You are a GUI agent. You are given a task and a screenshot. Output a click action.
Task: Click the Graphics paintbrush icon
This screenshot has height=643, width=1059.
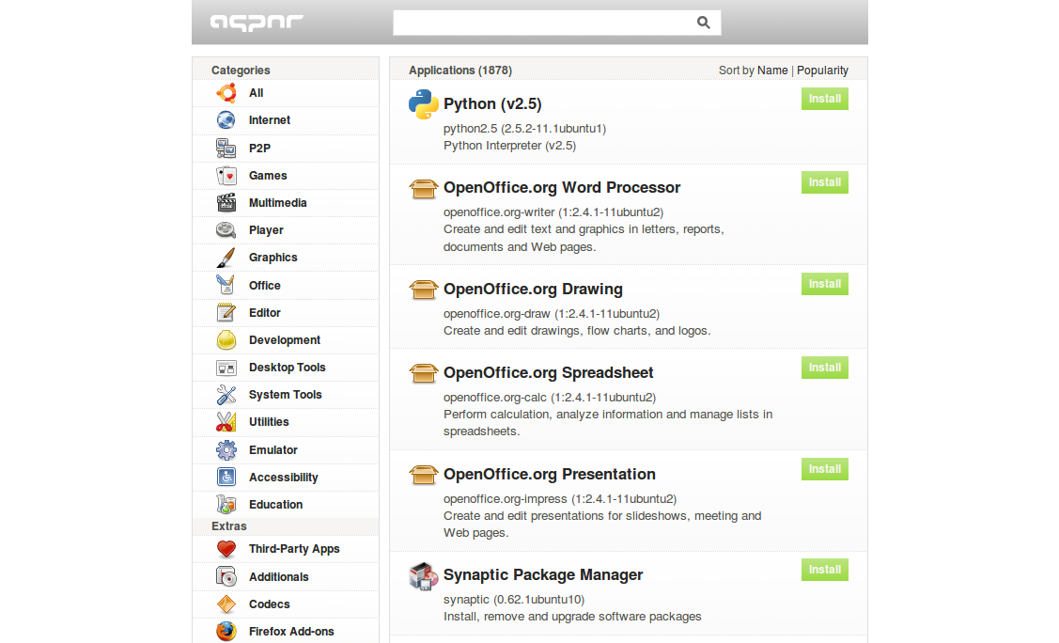(x=226, y=258)
